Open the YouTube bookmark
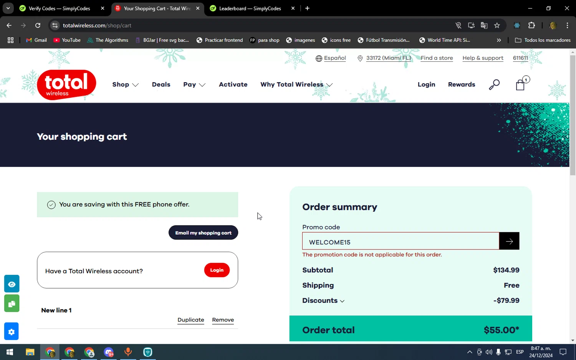Viewport: 576px width, 360px height. 67,40
